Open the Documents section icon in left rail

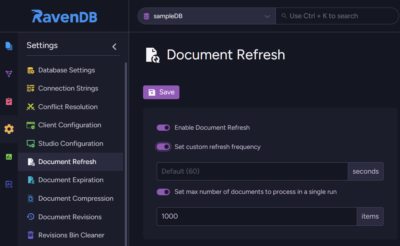point(9,46)
